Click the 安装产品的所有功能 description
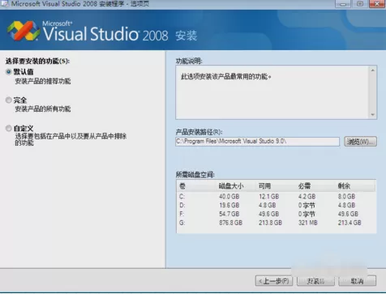This screenshot has height=294, width=386. (x=43, y=109)
